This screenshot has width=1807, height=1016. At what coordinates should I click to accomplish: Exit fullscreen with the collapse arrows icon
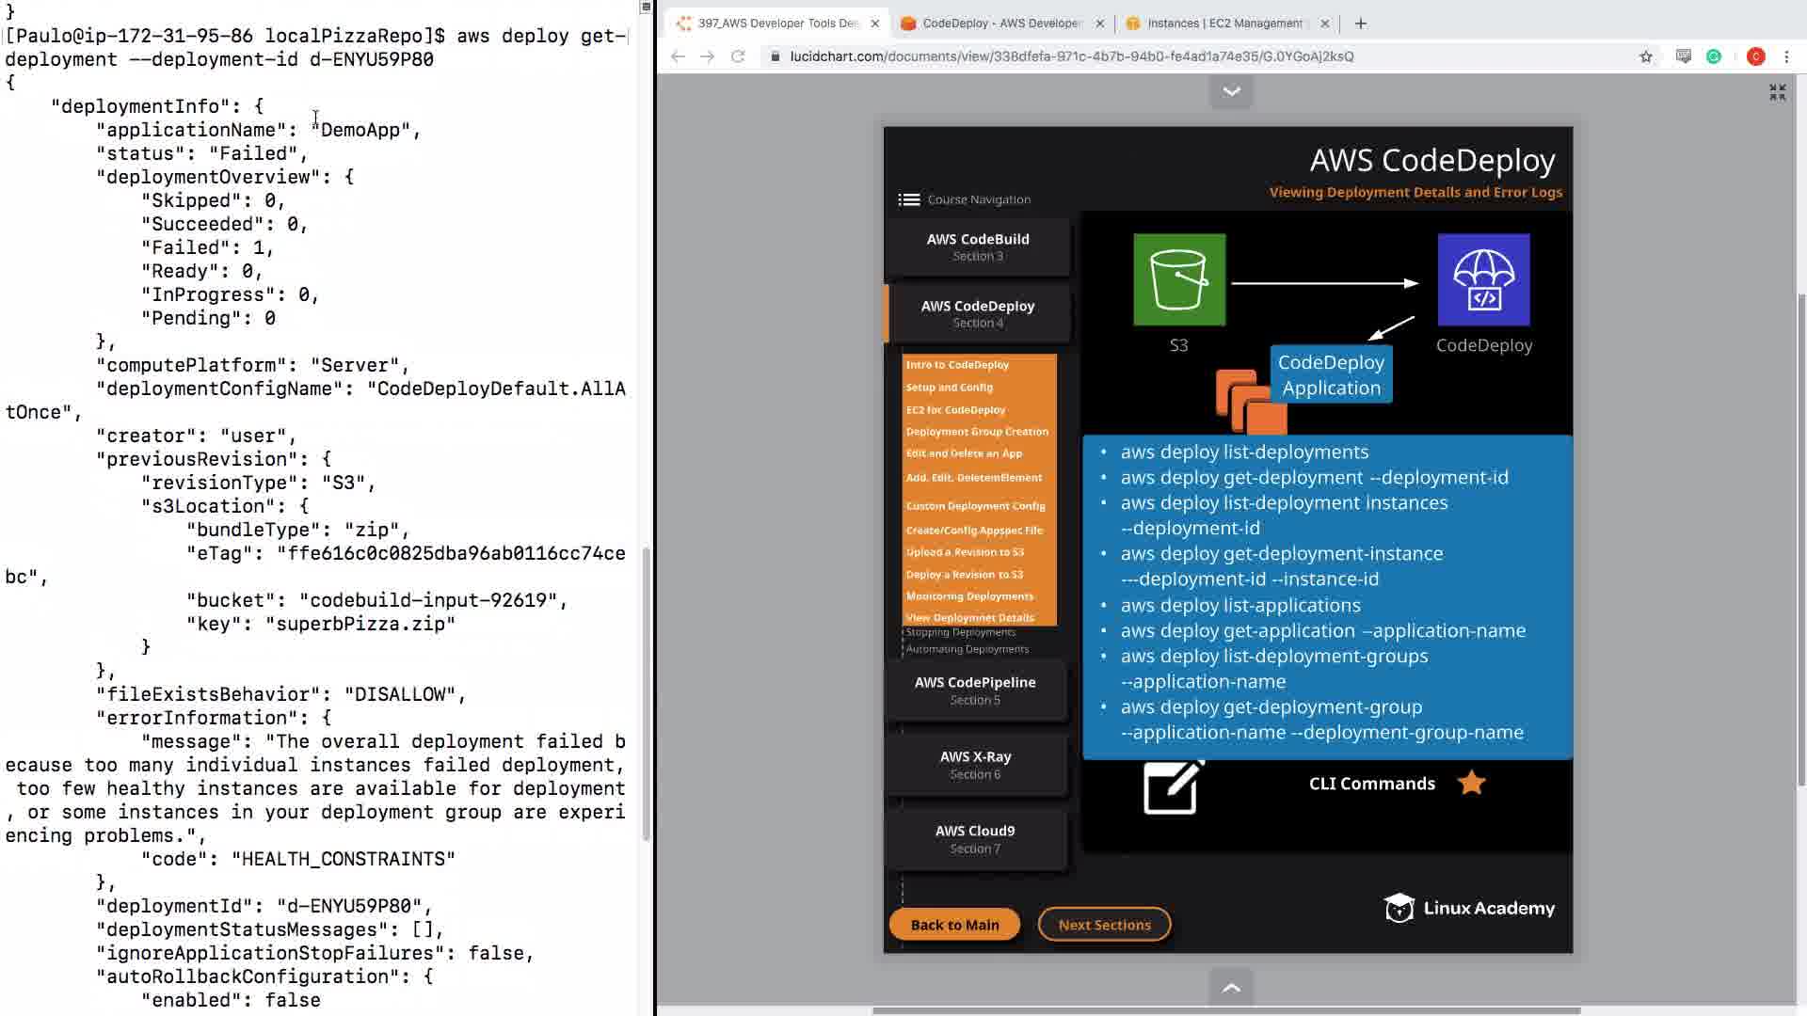[x=1777, y=92]
